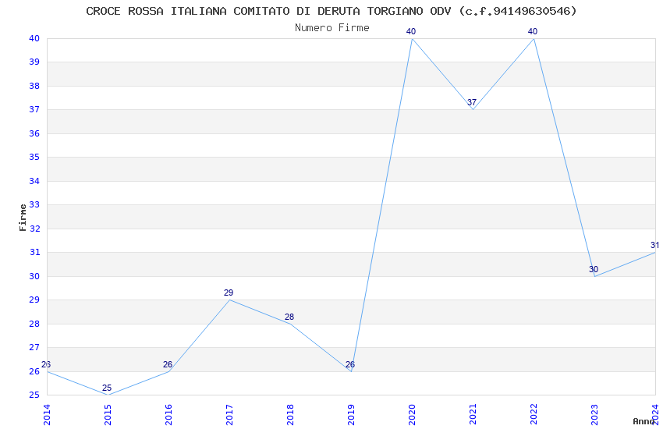
Task: Click the 2019 year label
Action: [351, 415]
